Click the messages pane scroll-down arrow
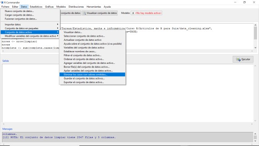This screenshot has width=259, height=146. (x=255, y=141)
